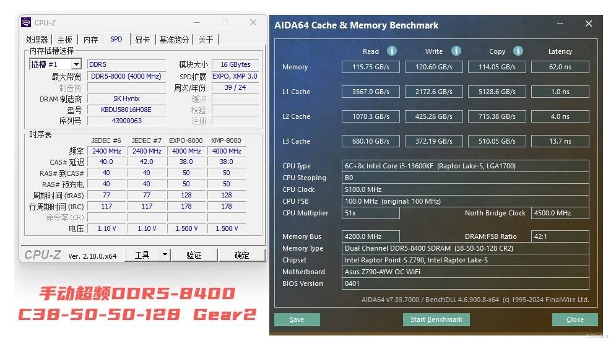Minimize the CPU-Z window
The width and height of the screenshot is (616, 346).
pos(197,22)
